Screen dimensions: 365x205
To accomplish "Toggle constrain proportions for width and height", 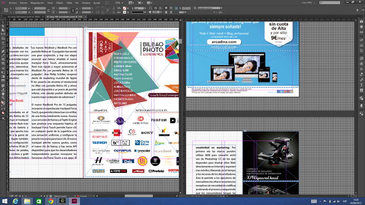I will (48, 10).
